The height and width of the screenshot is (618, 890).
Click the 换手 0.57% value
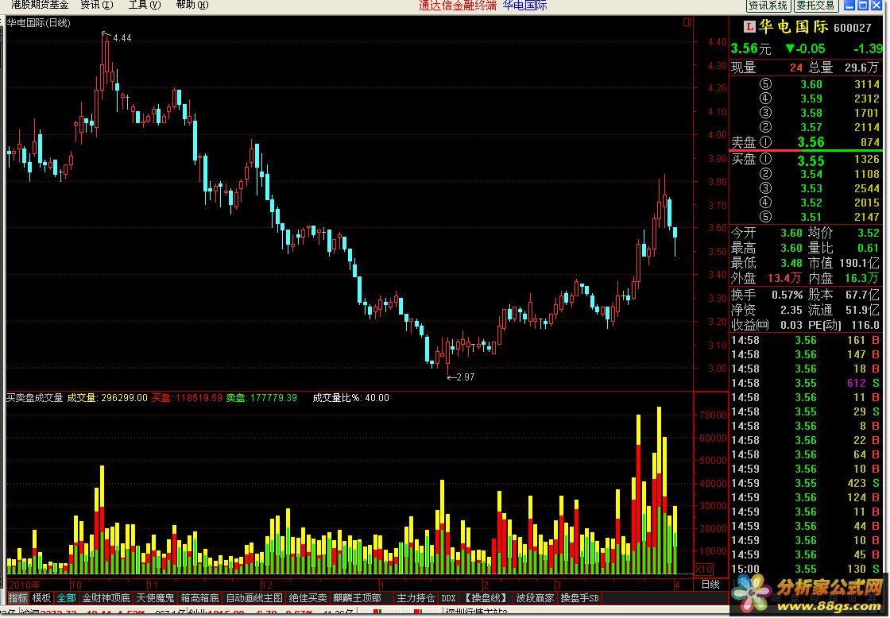pos(787,295)
